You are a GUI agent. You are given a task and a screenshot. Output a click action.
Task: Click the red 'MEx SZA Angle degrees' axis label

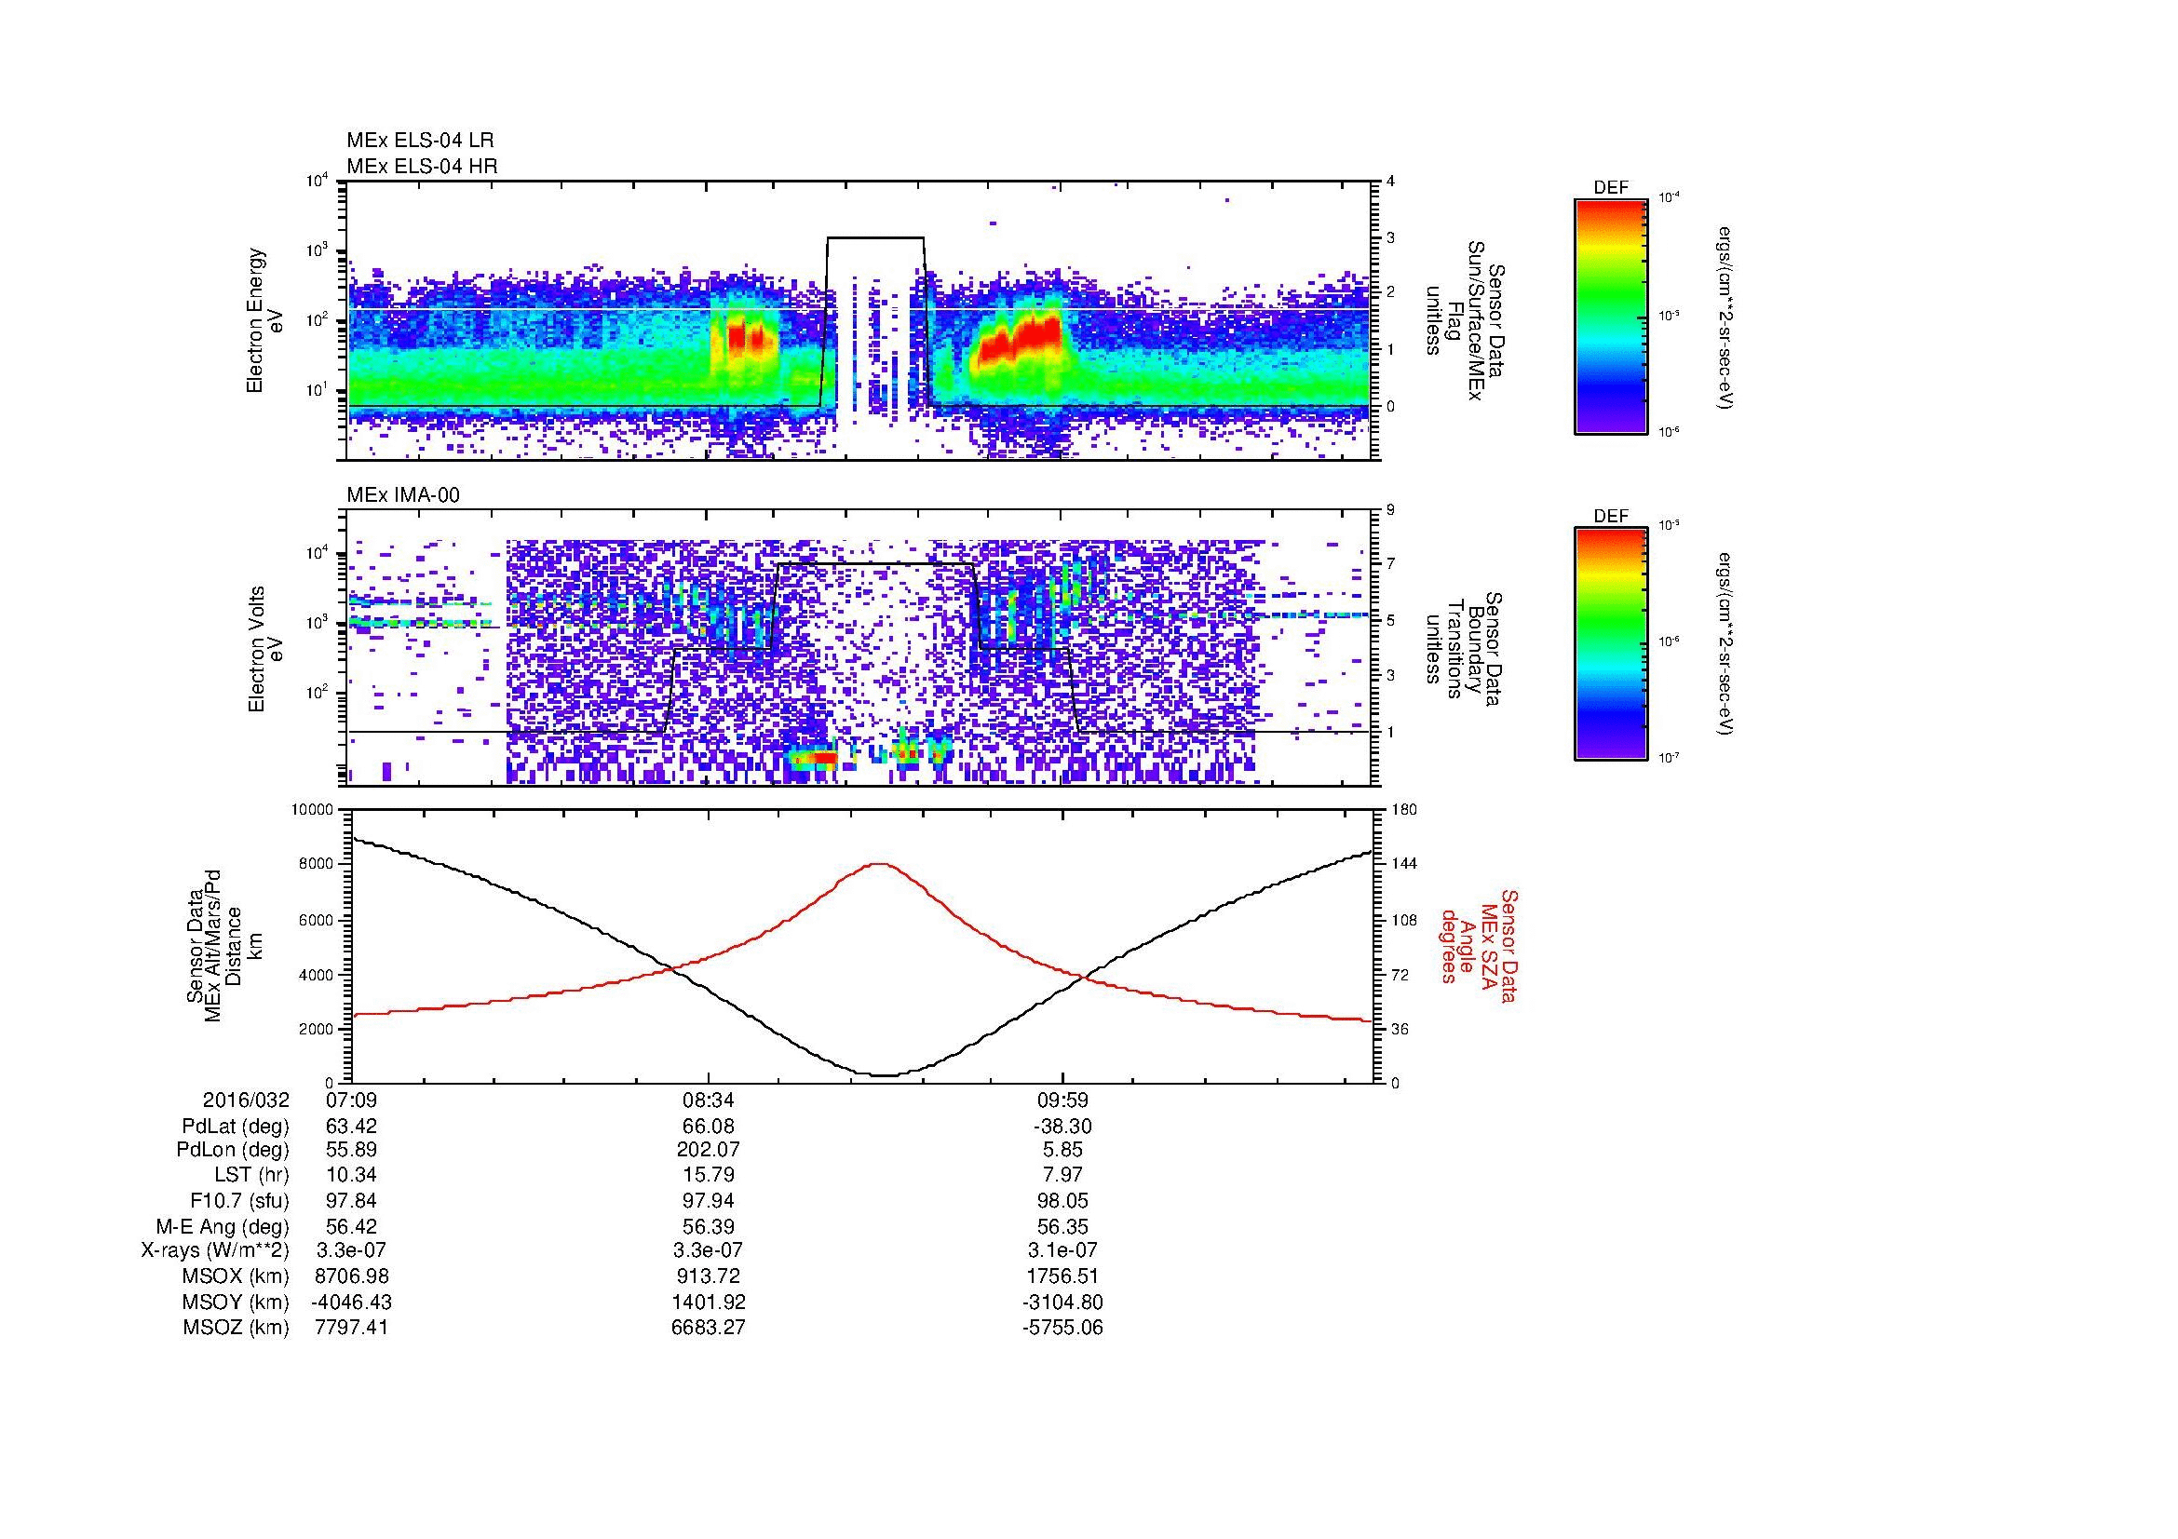click(x=1478, y=945)
